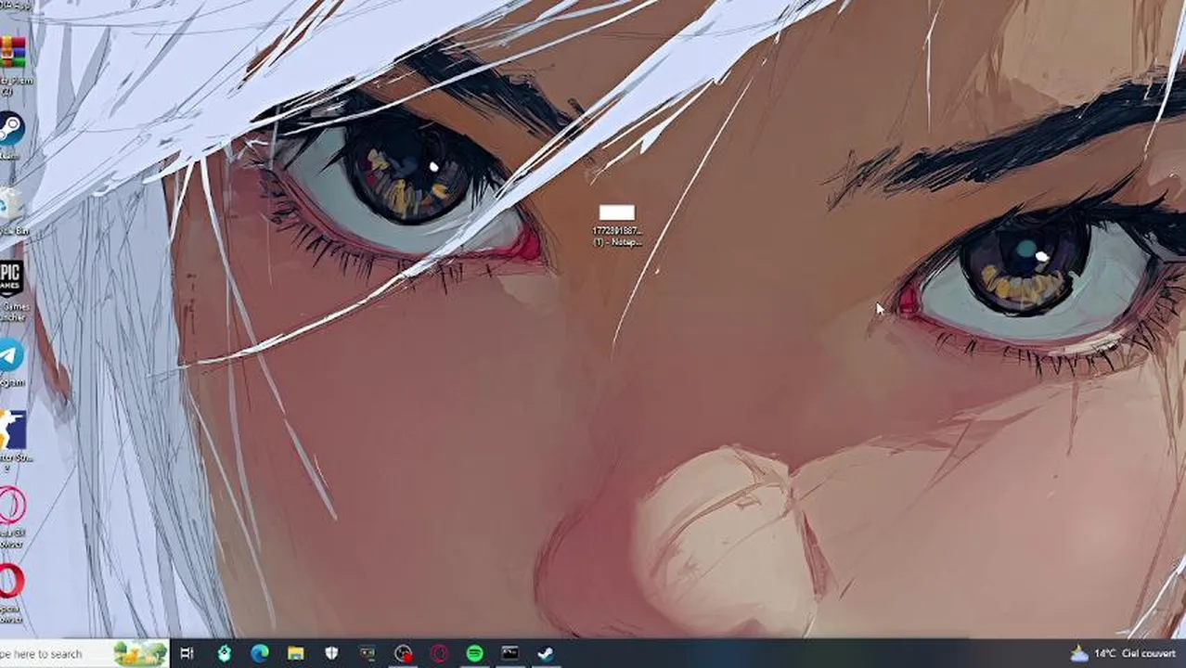Open Windows Security shield in the taskbar
Screen dimensions: 1186x668
point(331,654)
